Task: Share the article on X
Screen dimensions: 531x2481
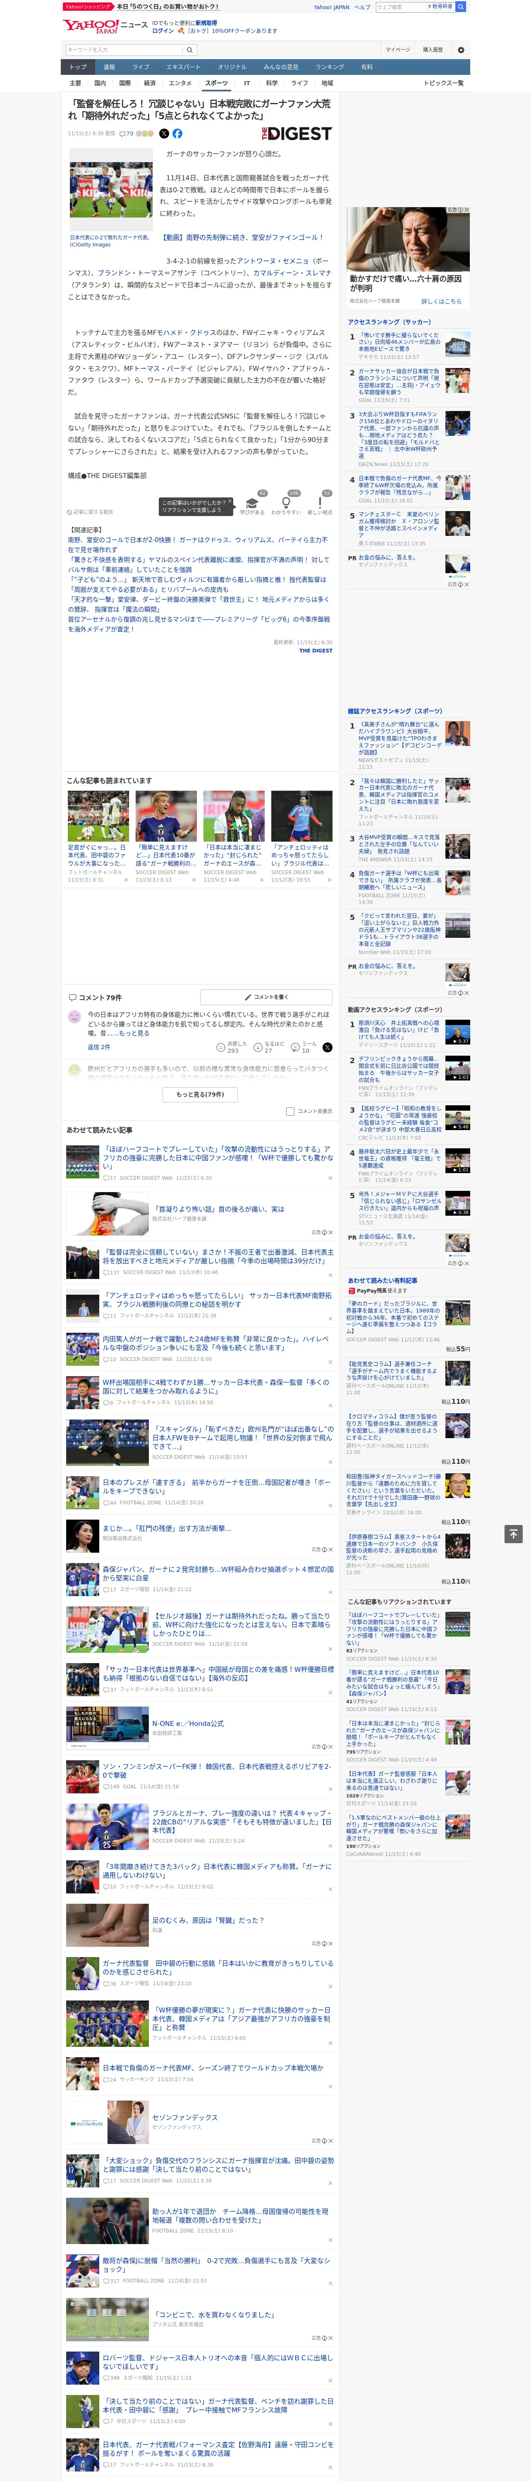Action: pos(164,134)
